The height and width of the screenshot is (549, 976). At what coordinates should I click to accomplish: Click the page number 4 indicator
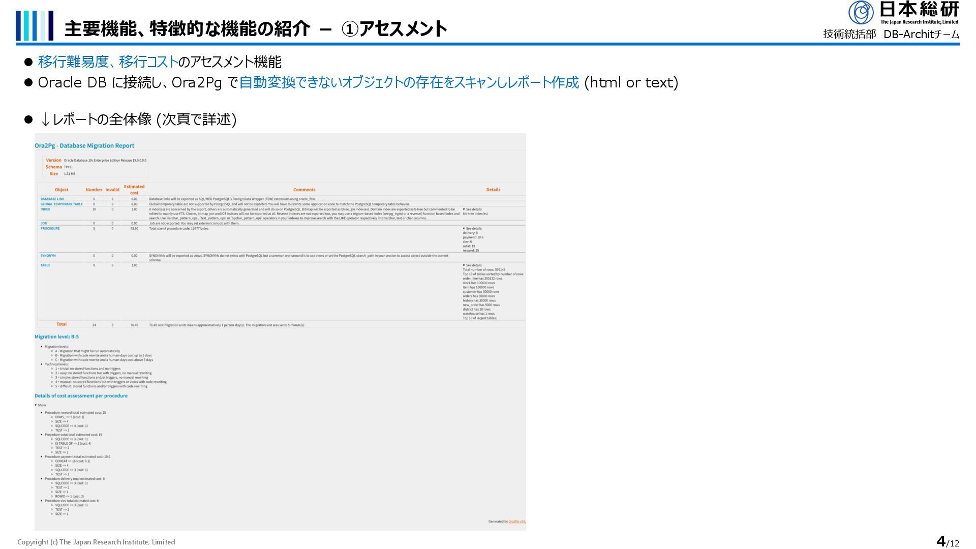941,541
